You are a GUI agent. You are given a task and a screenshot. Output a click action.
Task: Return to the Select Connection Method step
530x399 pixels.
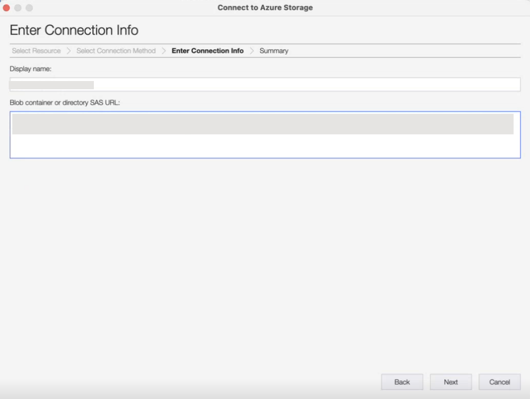point(116,51)
